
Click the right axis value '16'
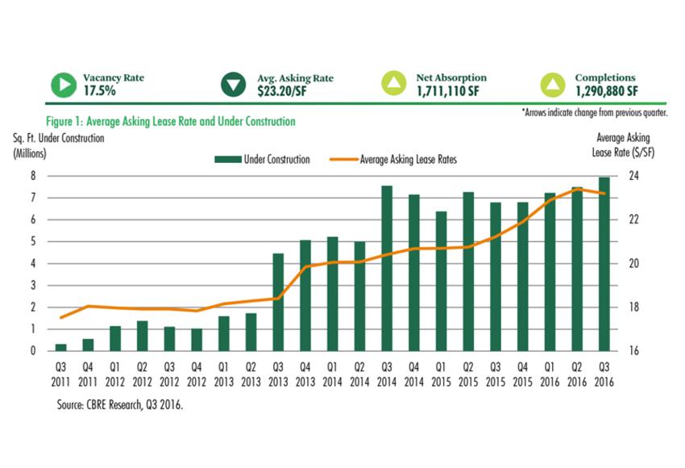coord(634,351)
